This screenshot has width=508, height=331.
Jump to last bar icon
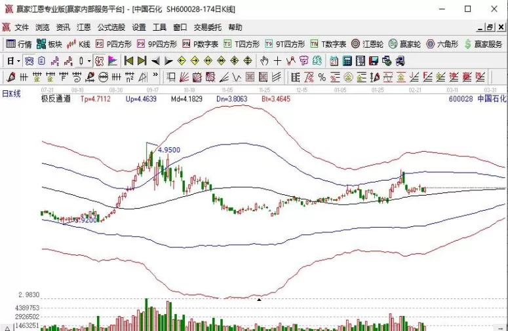(142, 61)
